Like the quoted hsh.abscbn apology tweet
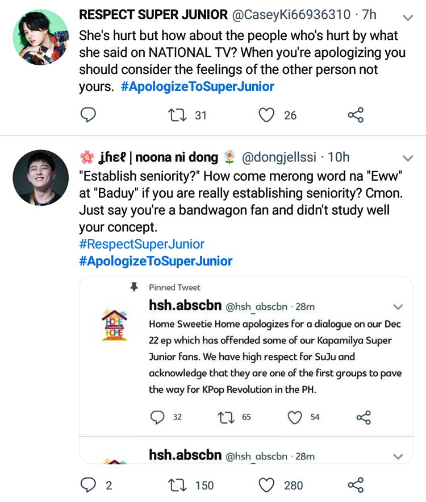This screenshot has height=502, width=426. (294, 417)
